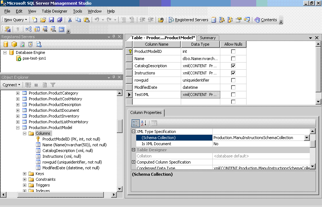Click the Object Explorer disconnect icon
322x207 pixels.
coord(28,85)
